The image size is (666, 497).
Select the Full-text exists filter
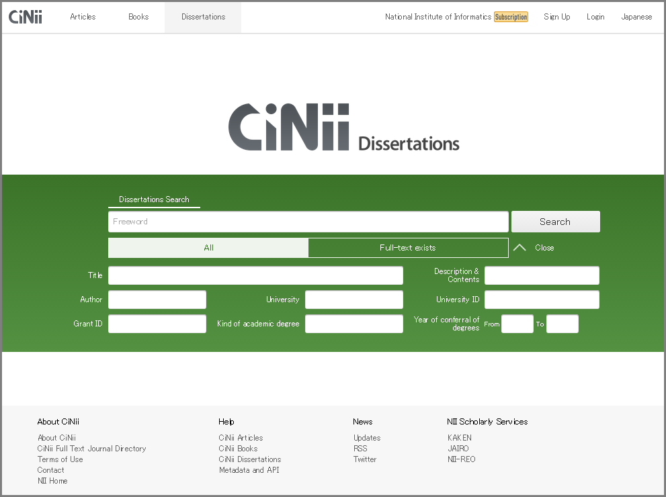tap(408, 248)
